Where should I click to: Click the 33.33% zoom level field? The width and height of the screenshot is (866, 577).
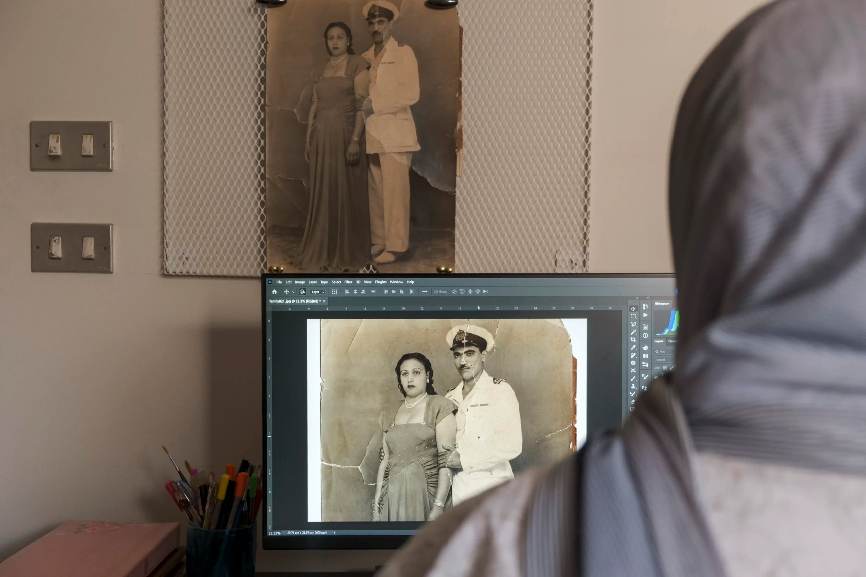coord(274,533)
